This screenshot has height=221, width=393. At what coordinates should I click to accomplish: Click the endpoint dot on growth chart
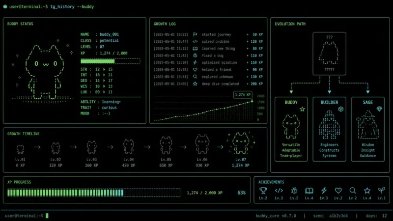pos(252,101)
